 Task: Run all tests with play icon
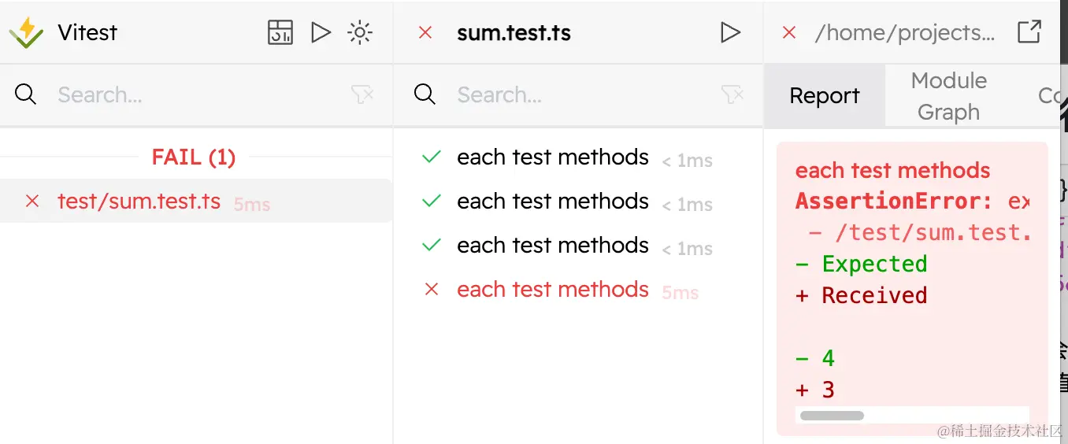click(x=321, y=32)
